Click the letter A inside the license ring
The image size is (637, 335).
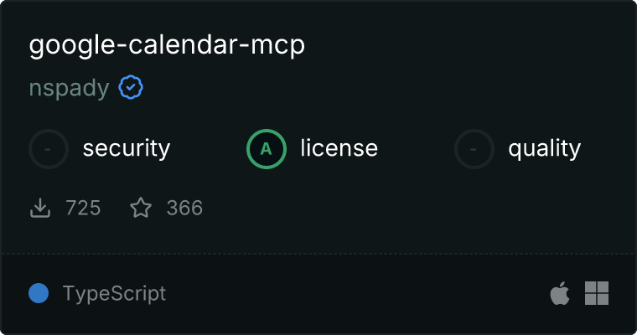(x=266, y=149)
